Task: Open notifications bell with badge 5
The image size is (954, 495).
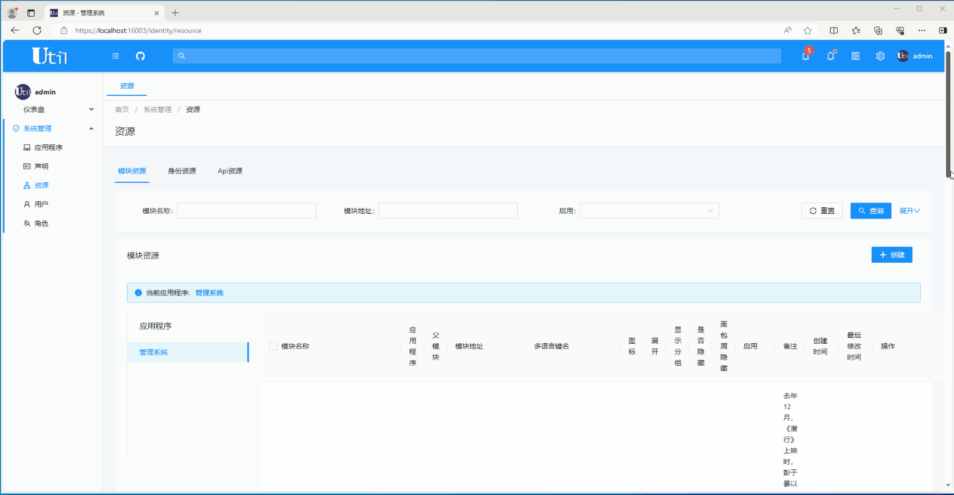Action: pyautogui.click(x=806, y=56)
